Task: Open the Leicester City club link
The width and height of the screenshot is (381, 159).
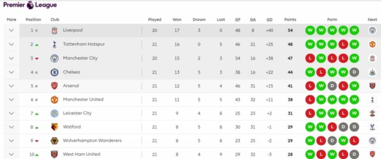Action: point(77,113)
